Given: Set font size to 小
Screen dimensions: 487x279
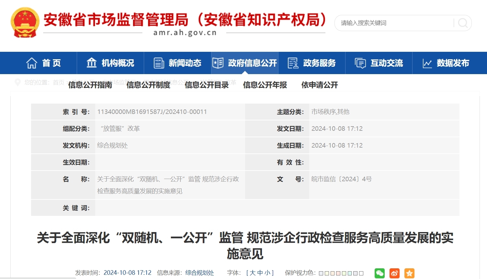Looking at the screenshot, I should (267, 273).
